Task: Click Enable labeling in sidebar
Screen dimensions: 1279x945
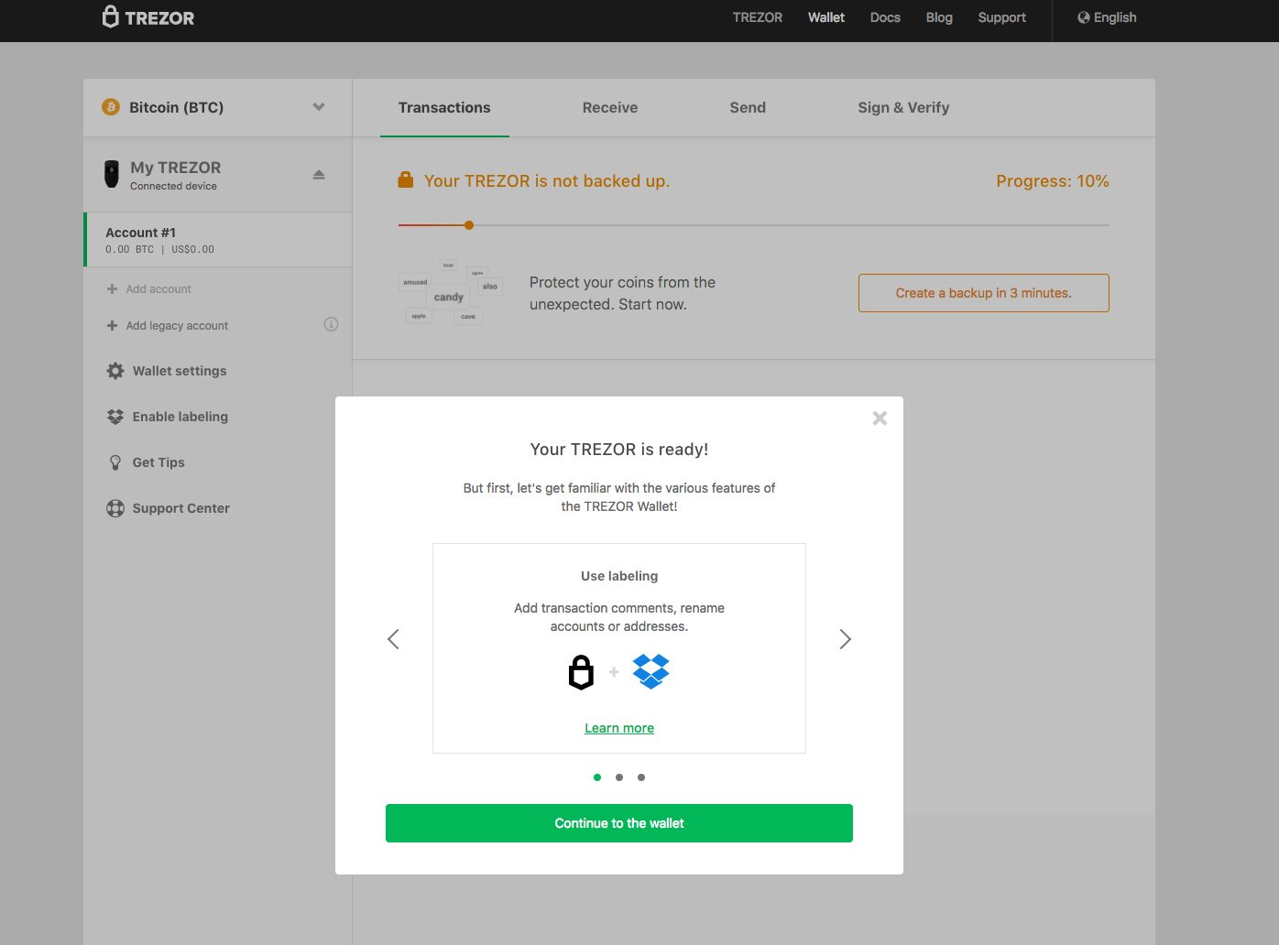Action: [180, 417]
